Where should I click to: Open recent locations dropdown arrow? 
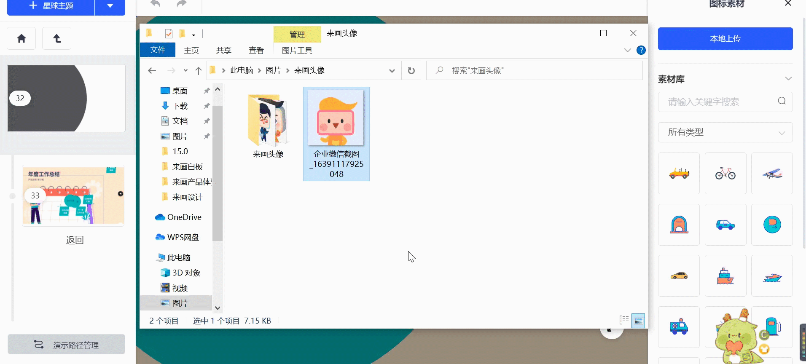click(185, 70)
